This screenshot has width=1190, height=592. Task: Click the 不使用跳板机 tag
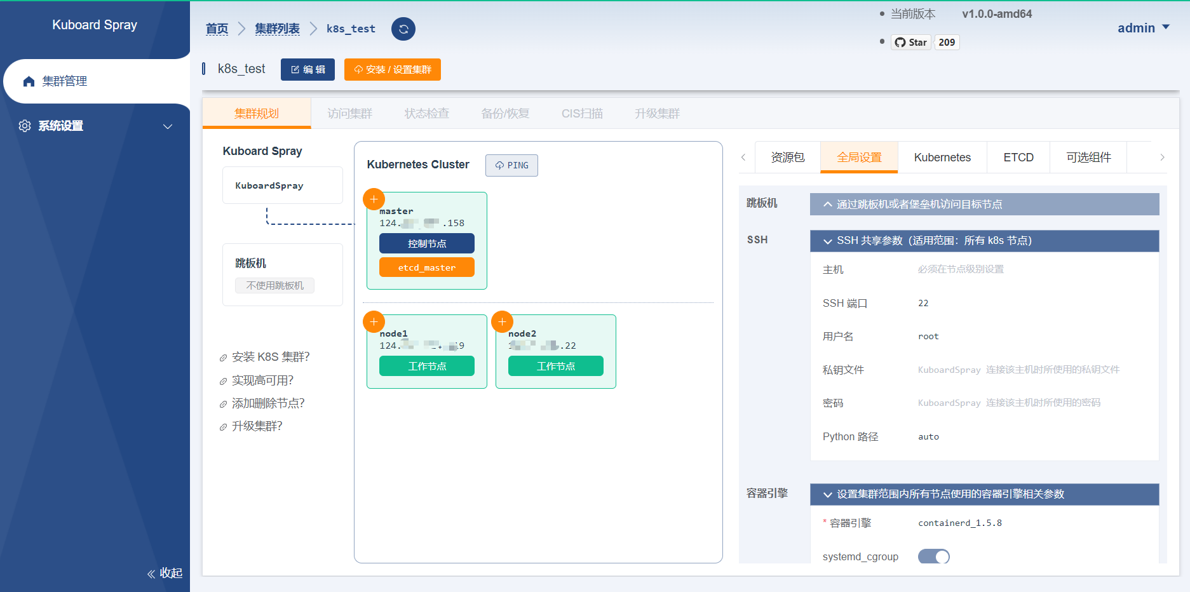click(275, 286)
